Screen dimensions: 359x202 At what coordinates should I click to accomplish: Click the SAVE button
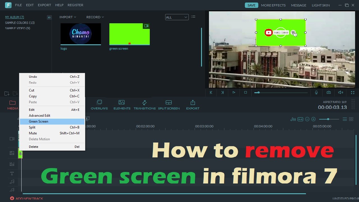tap(251, 5)
